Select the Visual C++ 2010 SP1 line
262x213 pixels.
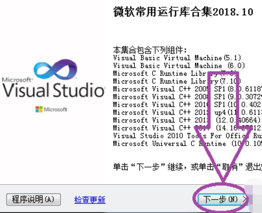click(x=188, y=104)
